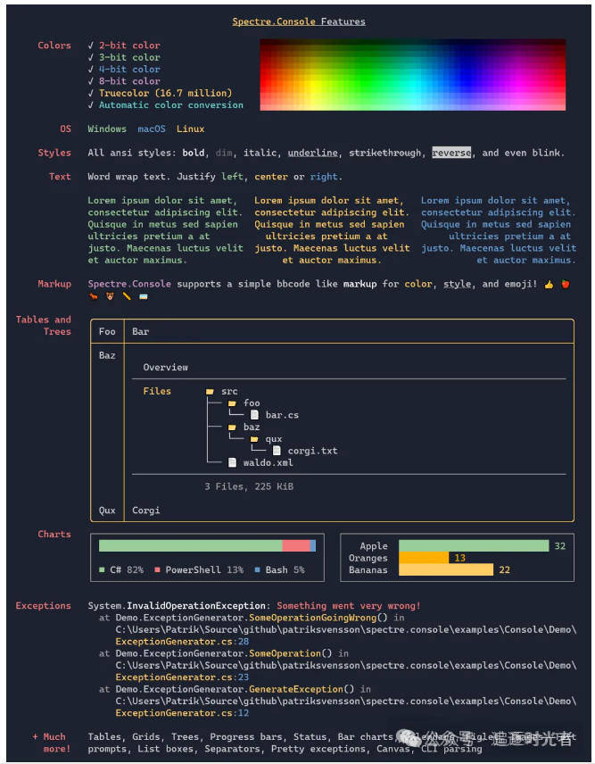
Task: Click the blue Bash legend square
Action: [257, 569]
